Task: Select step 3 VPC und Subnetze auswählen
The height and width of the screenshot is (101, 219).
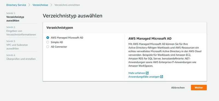Action: pos(17,47)
